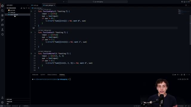This screenshot has height=107, width=191.
Task: Click the go back arrow in title bar
Action: pos(64,2)
